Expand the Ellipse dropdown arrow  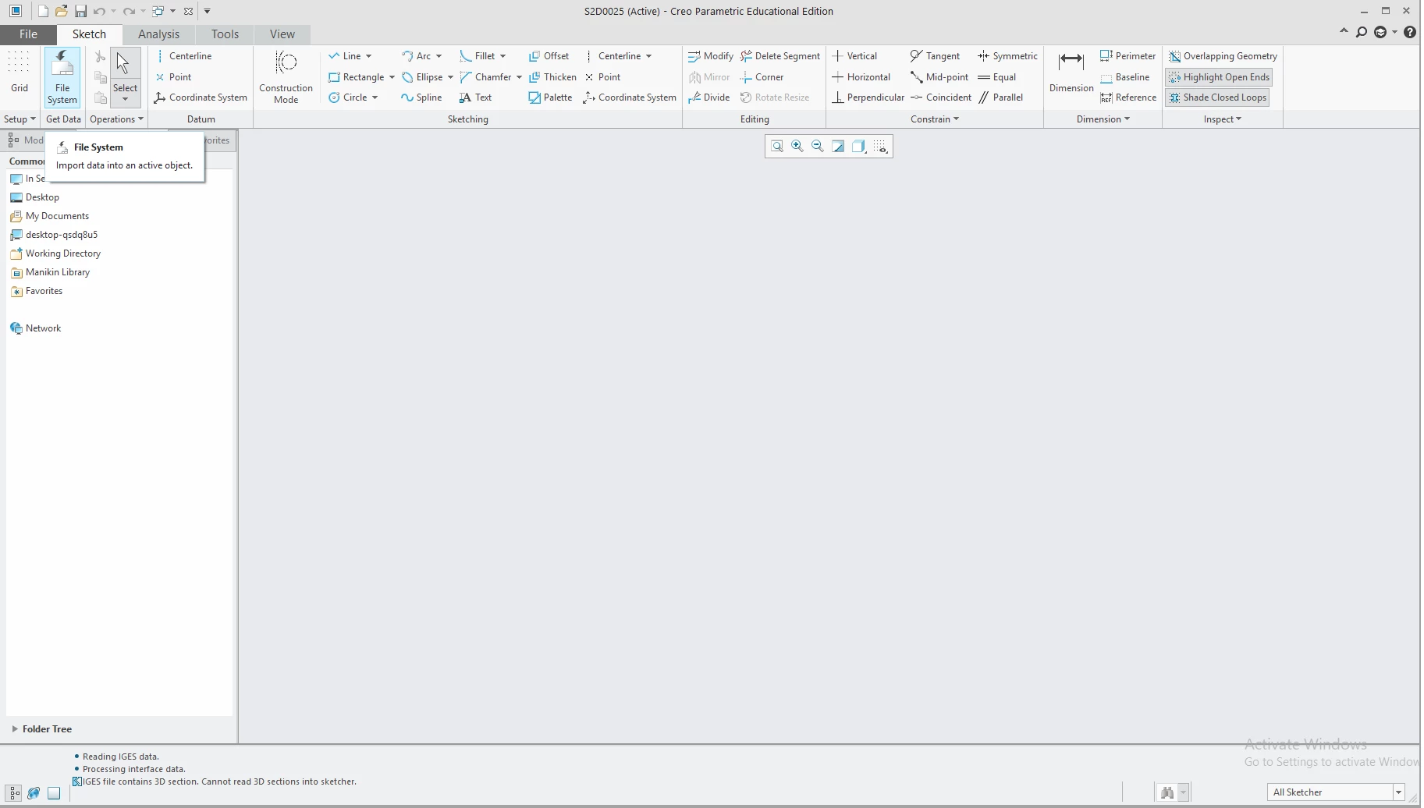point(450,77)
